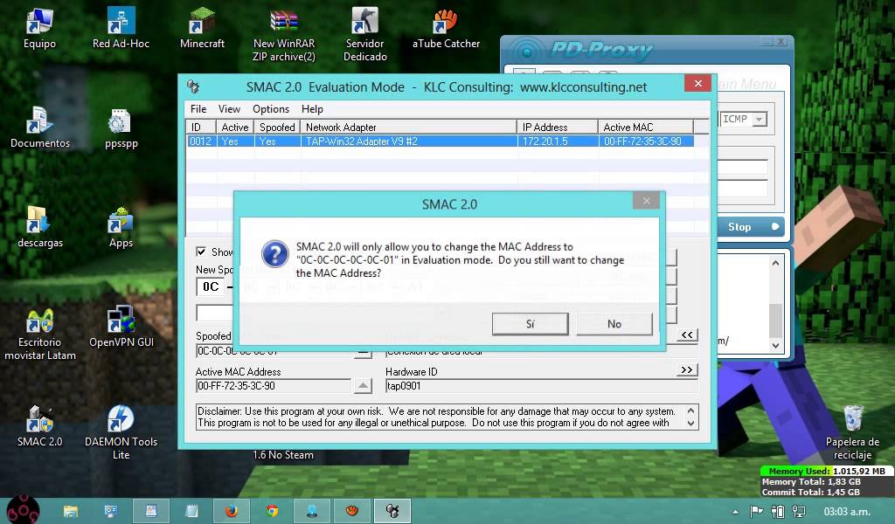Open the File menu in SMAC
The height and width of the screenshot is (524, 895).
[198, 109]
